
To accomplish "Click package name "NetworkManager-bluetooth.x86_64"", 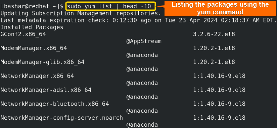I will (x=55, y=104).
